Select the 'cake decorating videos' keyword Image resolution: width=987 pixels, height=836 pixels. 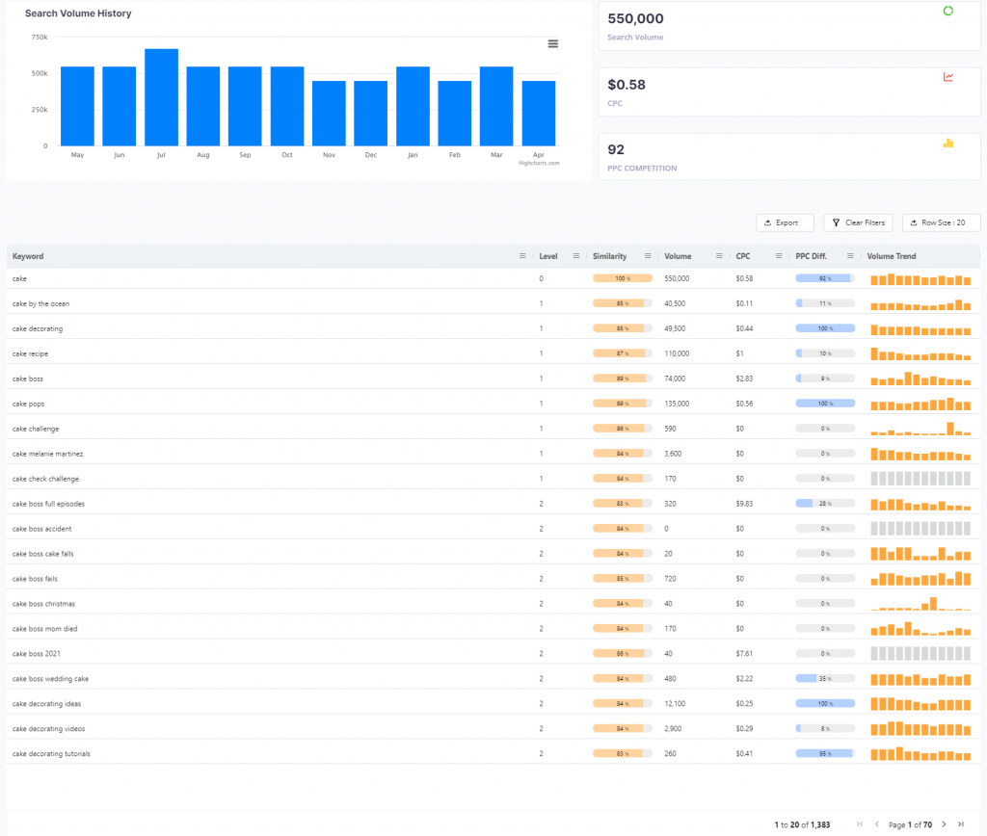tap(48, 728)
